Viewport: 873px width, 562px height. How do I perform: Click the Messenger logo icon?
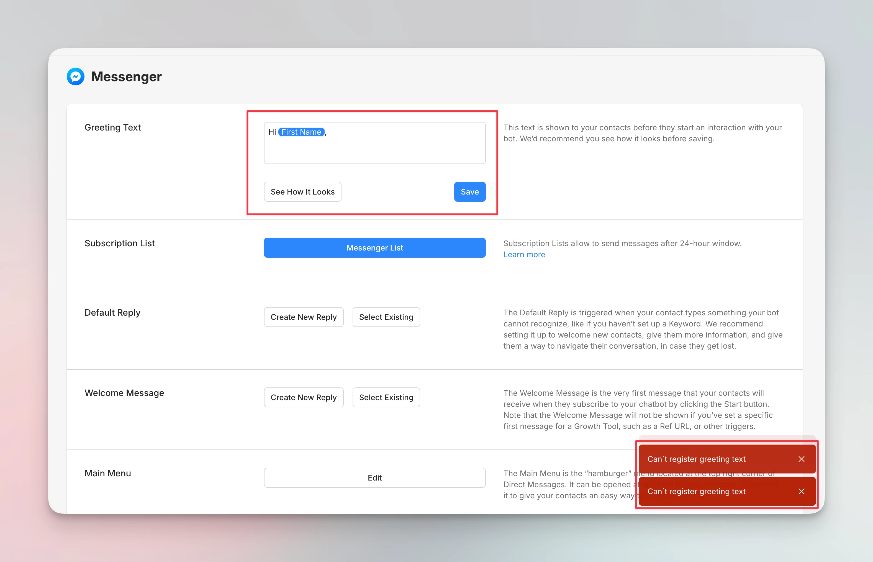tap(76, 77)
